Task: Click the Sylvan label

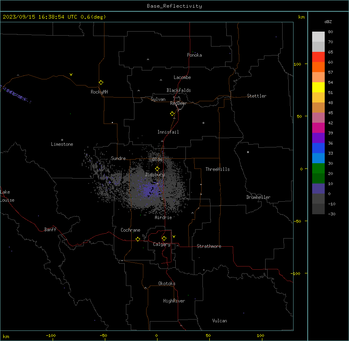Action: (158, 99)
